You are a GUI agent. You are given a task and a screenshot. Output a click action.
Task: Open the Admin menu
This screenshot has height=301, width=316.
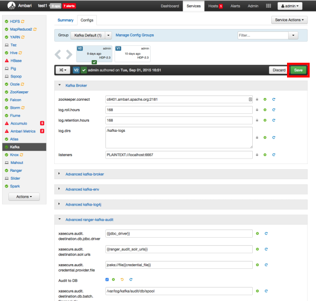tap(253, 6)
